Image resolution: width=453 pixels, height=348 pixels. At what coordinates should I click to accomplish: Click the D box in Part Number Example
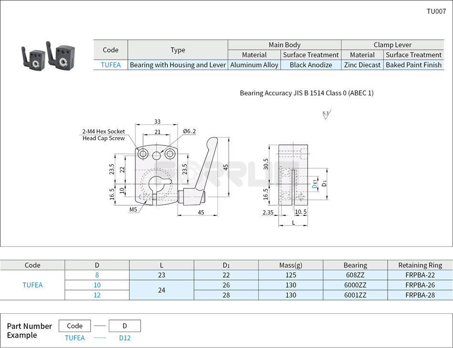point(125,326)
